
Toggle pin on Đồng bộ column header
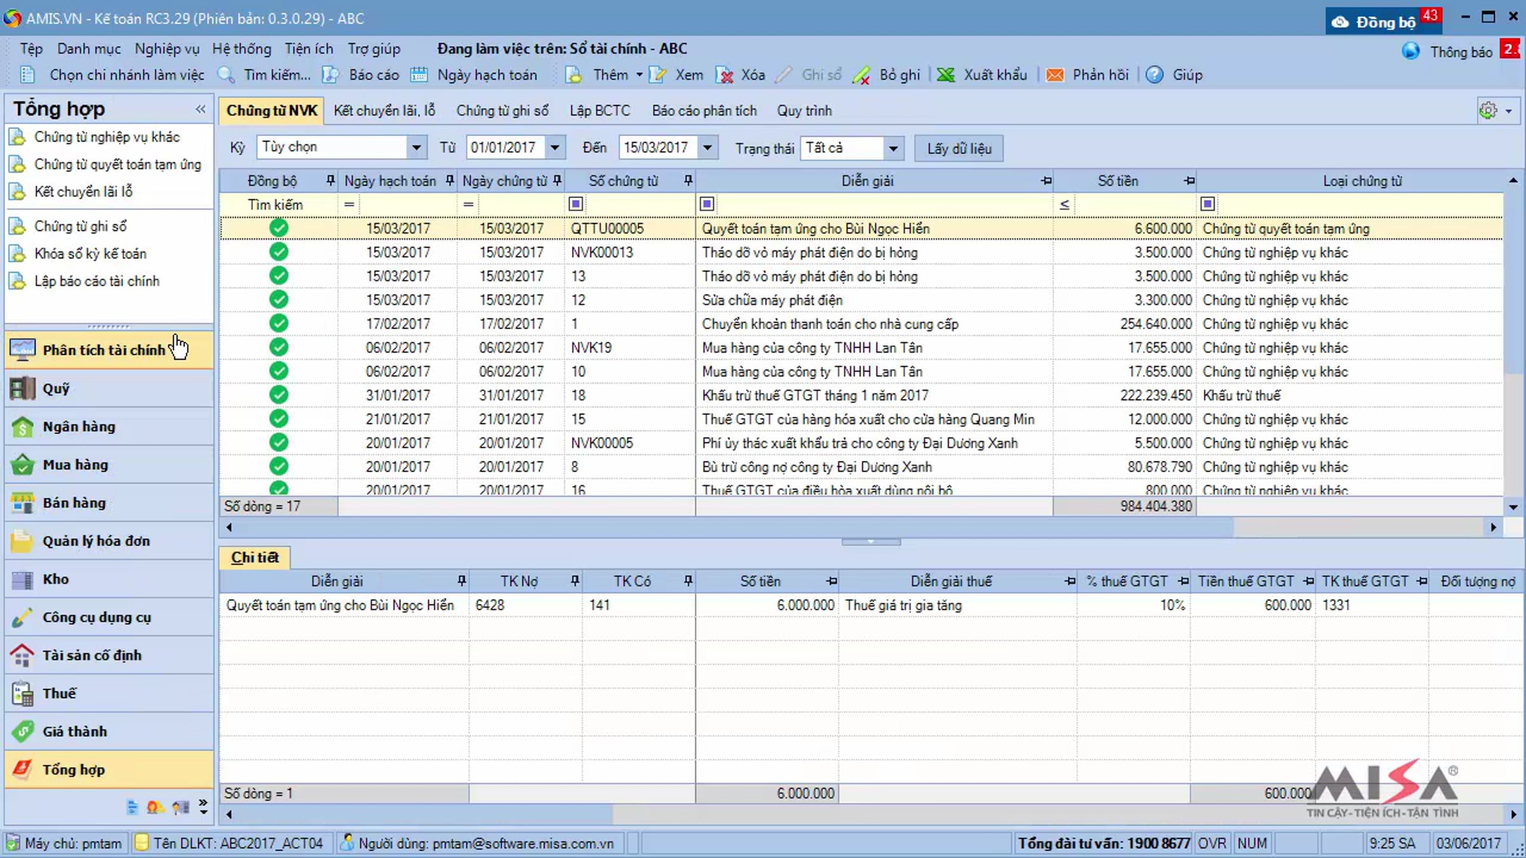[330, 180]
